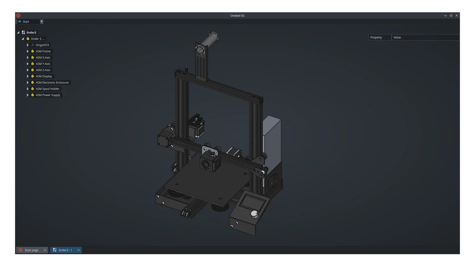Image resolution: width=475 pixels, height=272 pixels.
Task: Expand the ASM Display node
Action: 28,76
